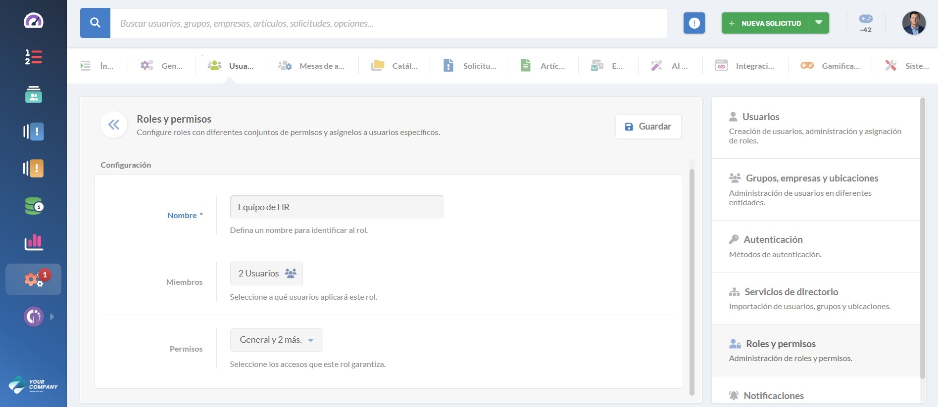The image size is (938, 407).
Task: Open the 'Siste...' tools tab
Action: [907, 66]
